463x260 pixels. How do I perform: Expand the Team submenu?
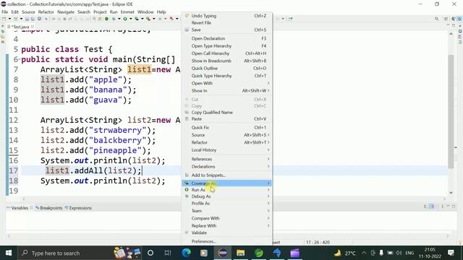[x=226, y=211]
